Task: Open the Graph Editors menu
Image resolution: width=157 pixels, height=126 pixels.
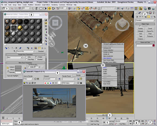Action: tap(46, 5)
